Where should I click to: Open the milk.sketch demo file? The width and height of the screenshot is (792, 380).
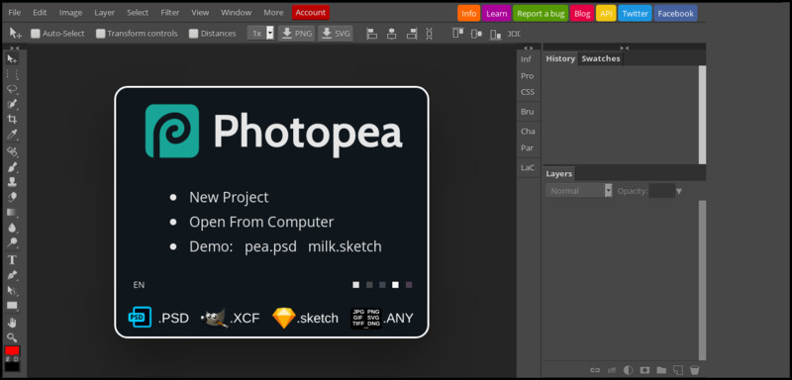tap(345, 246)
